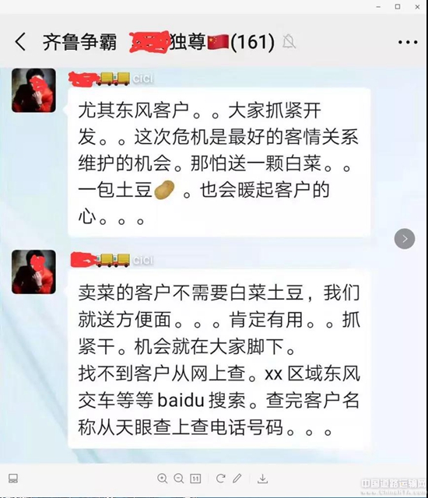Click the potato emoji in the message
This screenshot has height=498, width=428.
click(x=164, y=190)
